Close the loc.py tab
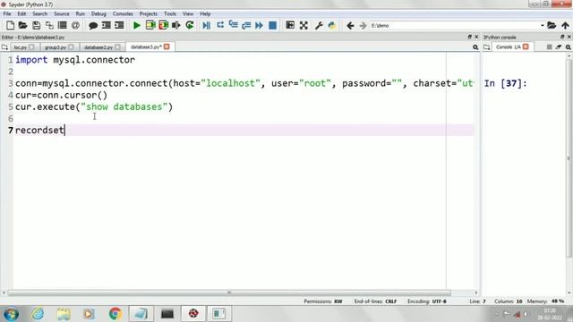 click(32, 47)
